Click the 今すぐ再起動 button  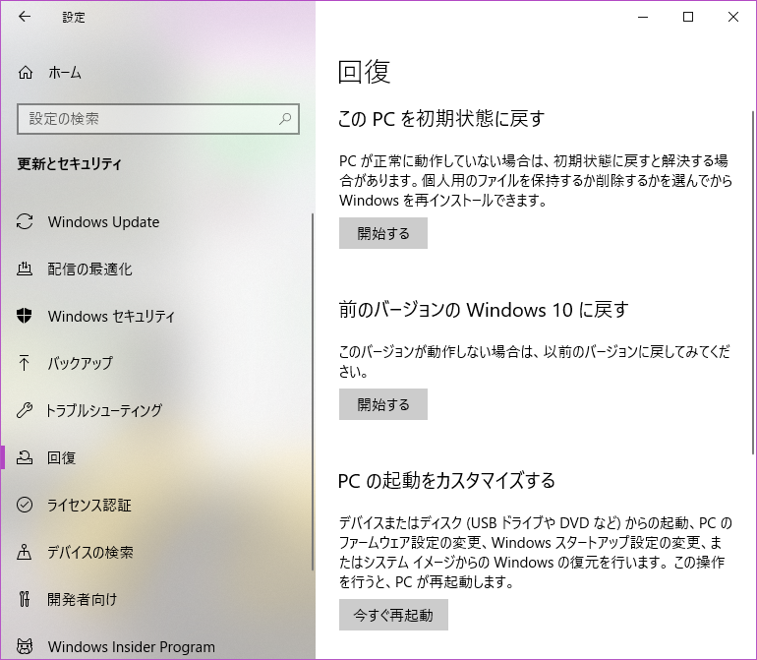393,616
